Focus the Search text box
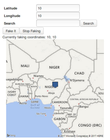 point(58,23)
